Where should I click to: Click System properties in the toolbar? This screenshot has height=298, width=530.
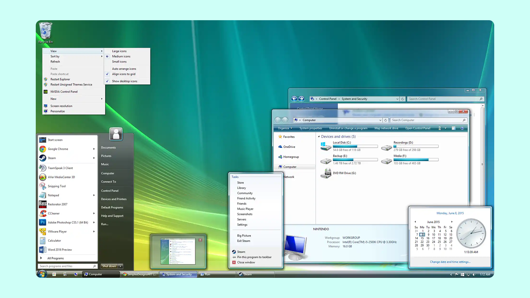pos(310,128)
